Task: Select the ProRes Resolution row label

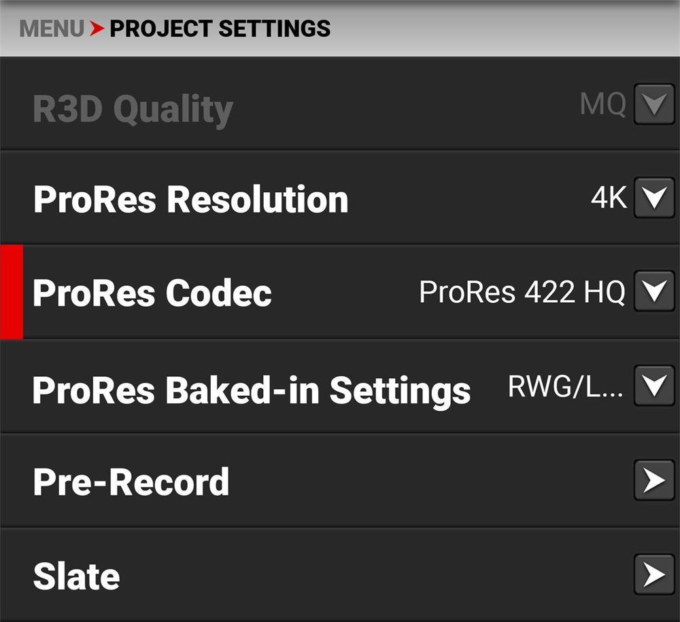Action: click(x=190, y=199)
